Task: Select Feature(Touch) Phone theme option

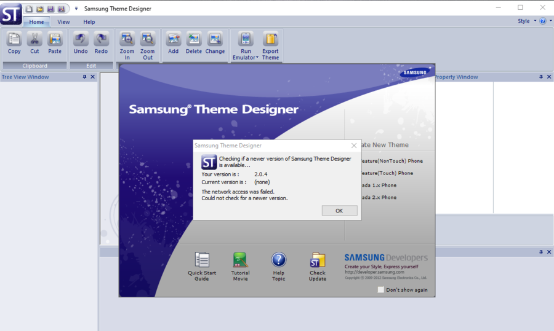Action: pos(387,173)
